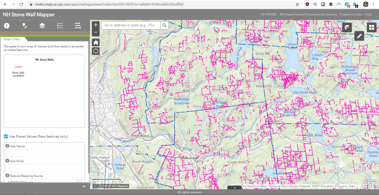Open the NH GRANIT link
The width and height of the screenshot is (379, 195).
(269, 14)
